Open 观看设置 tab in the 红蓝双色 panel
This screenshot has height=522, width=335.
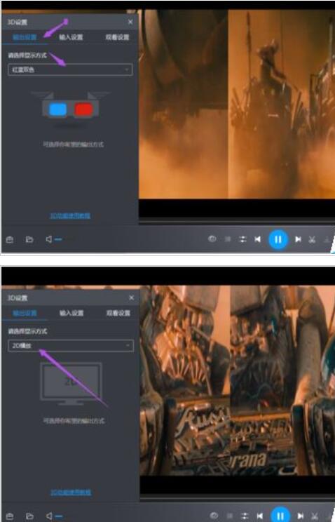tap(118, 37)
